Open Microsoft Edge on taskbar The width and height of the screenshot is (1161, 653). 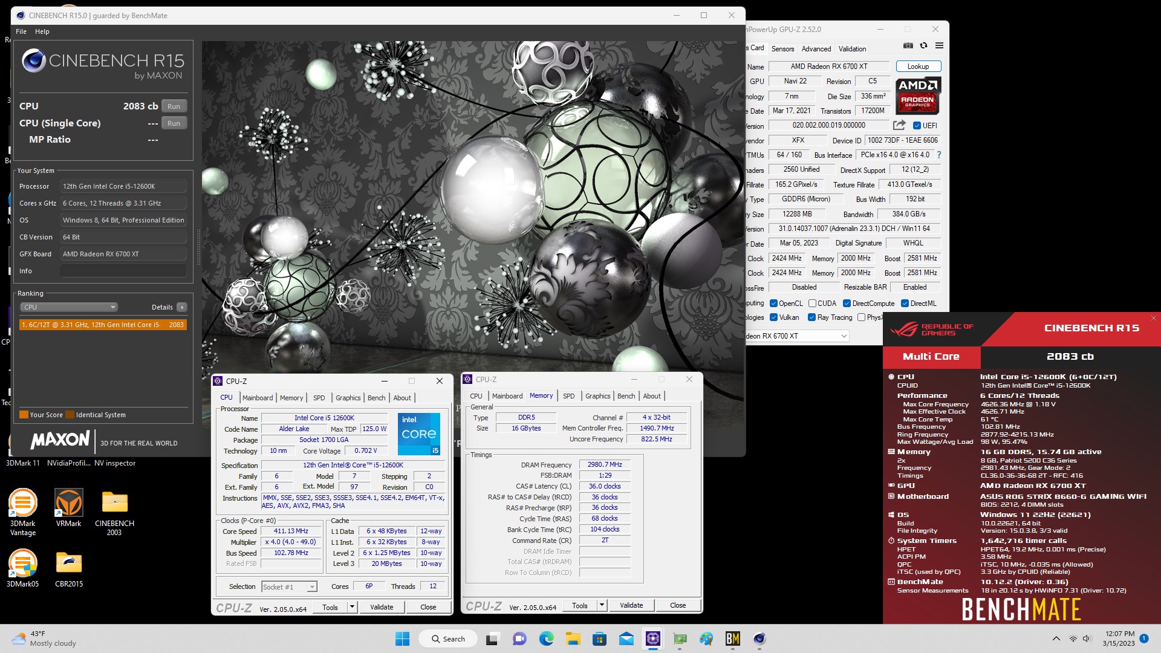546,638
